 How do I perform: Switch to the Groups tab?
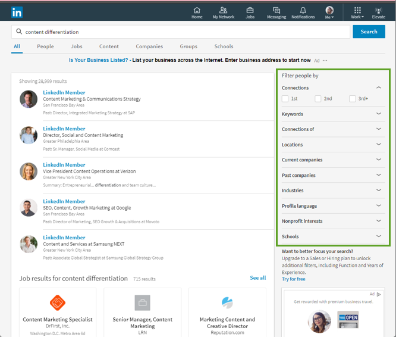click(x=188, y=46)
